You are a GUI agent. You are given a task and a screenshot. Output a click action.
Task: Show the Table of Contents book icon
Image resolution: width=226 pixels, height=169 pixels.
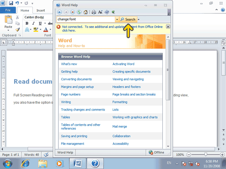coord(107,12)
